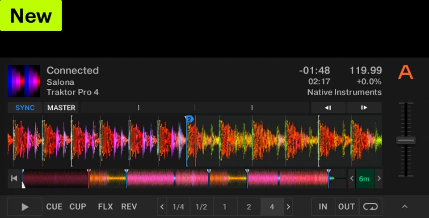Toggle SYNC on deck A
This screenshot has width=429, height=218.
[25, 107]
